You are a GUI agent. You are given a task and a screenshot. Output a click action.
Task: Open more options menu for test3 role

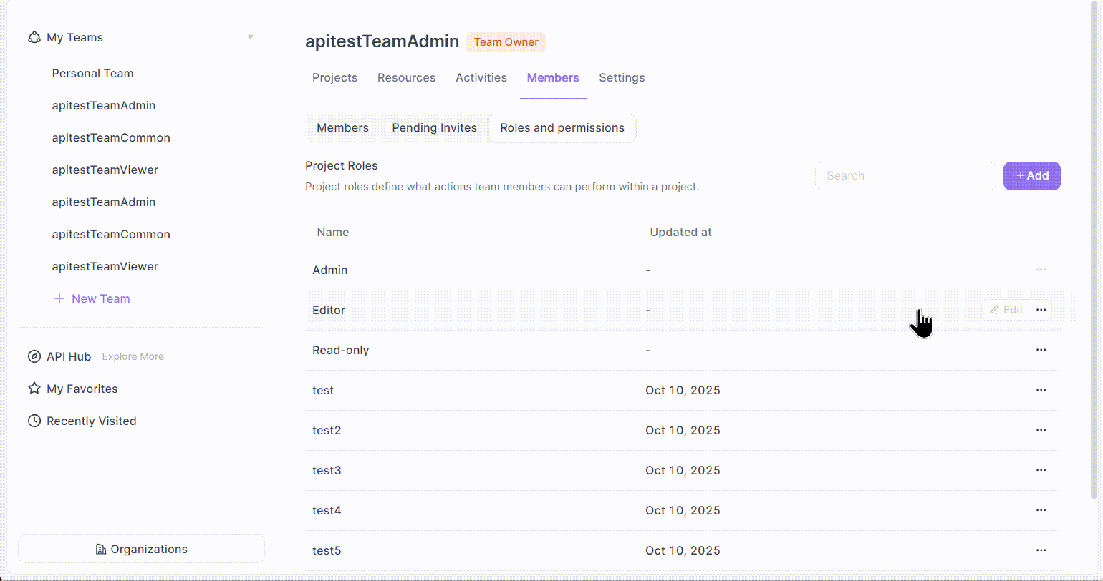pyautogui.click(x=1041, y=470)
